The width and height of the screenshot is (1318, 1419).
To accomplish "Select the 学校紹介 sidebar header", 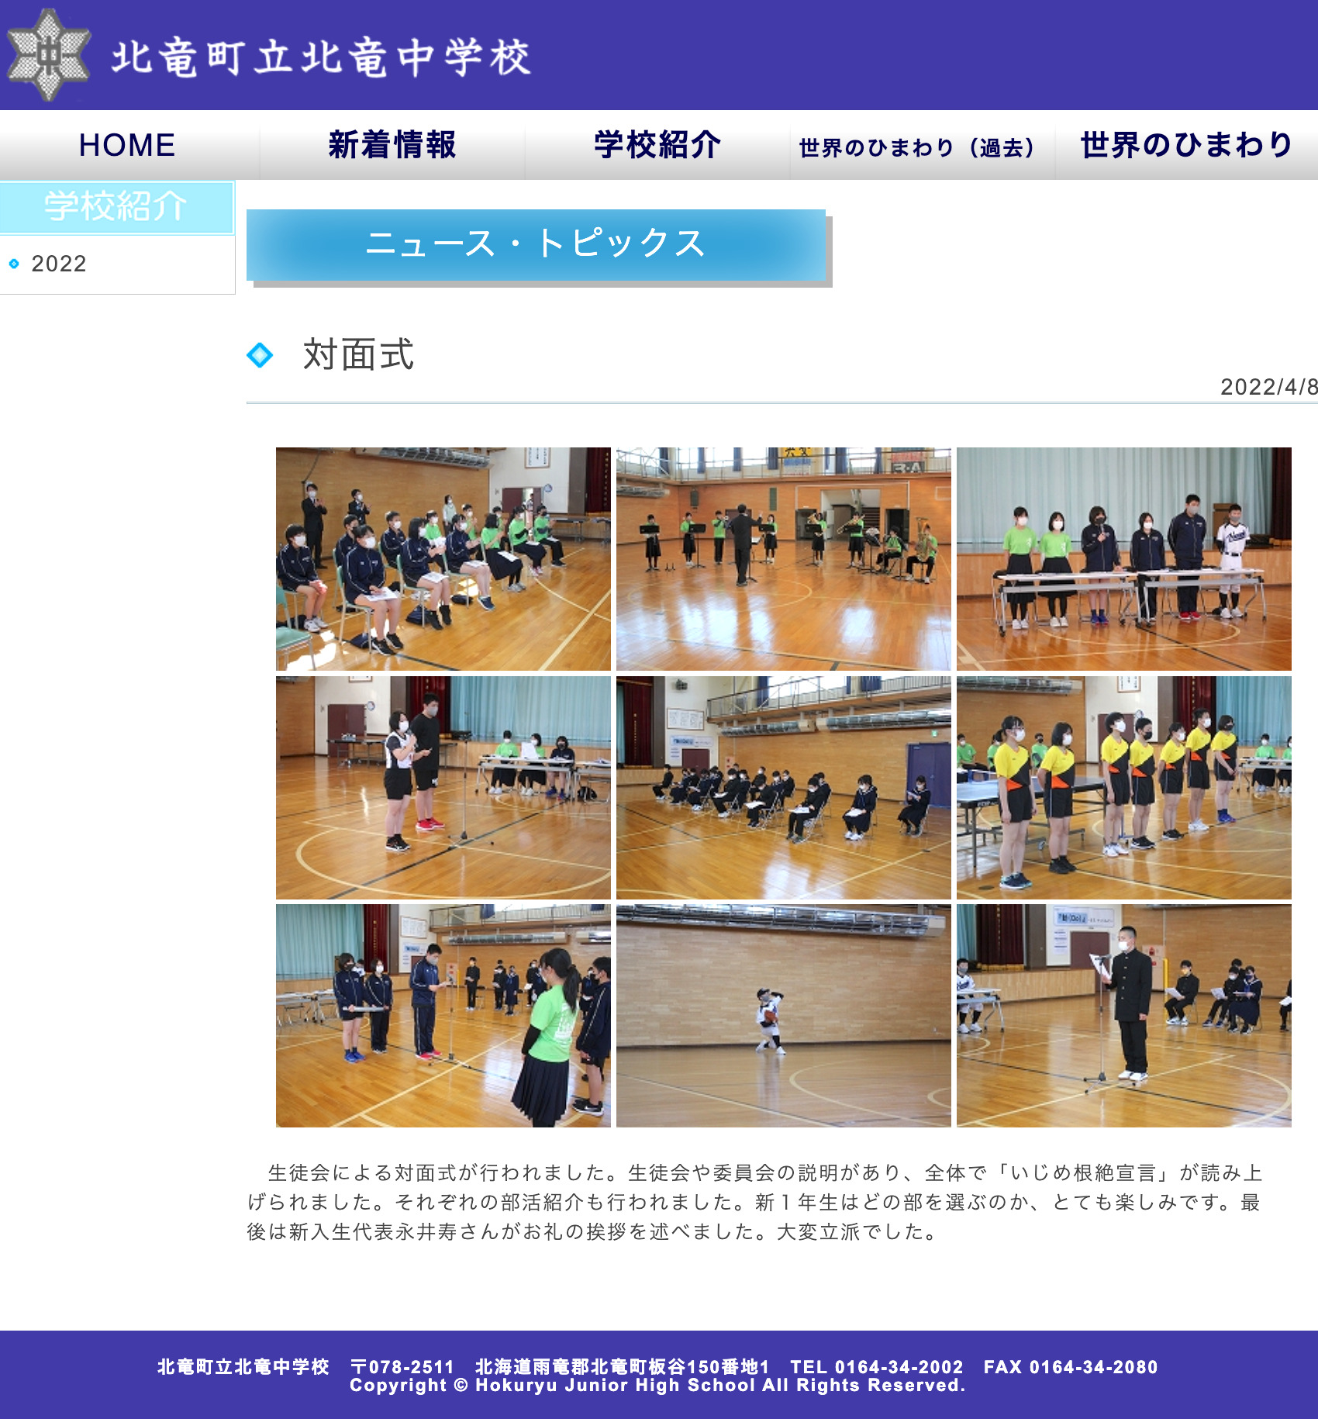I will tap(116, 205).
